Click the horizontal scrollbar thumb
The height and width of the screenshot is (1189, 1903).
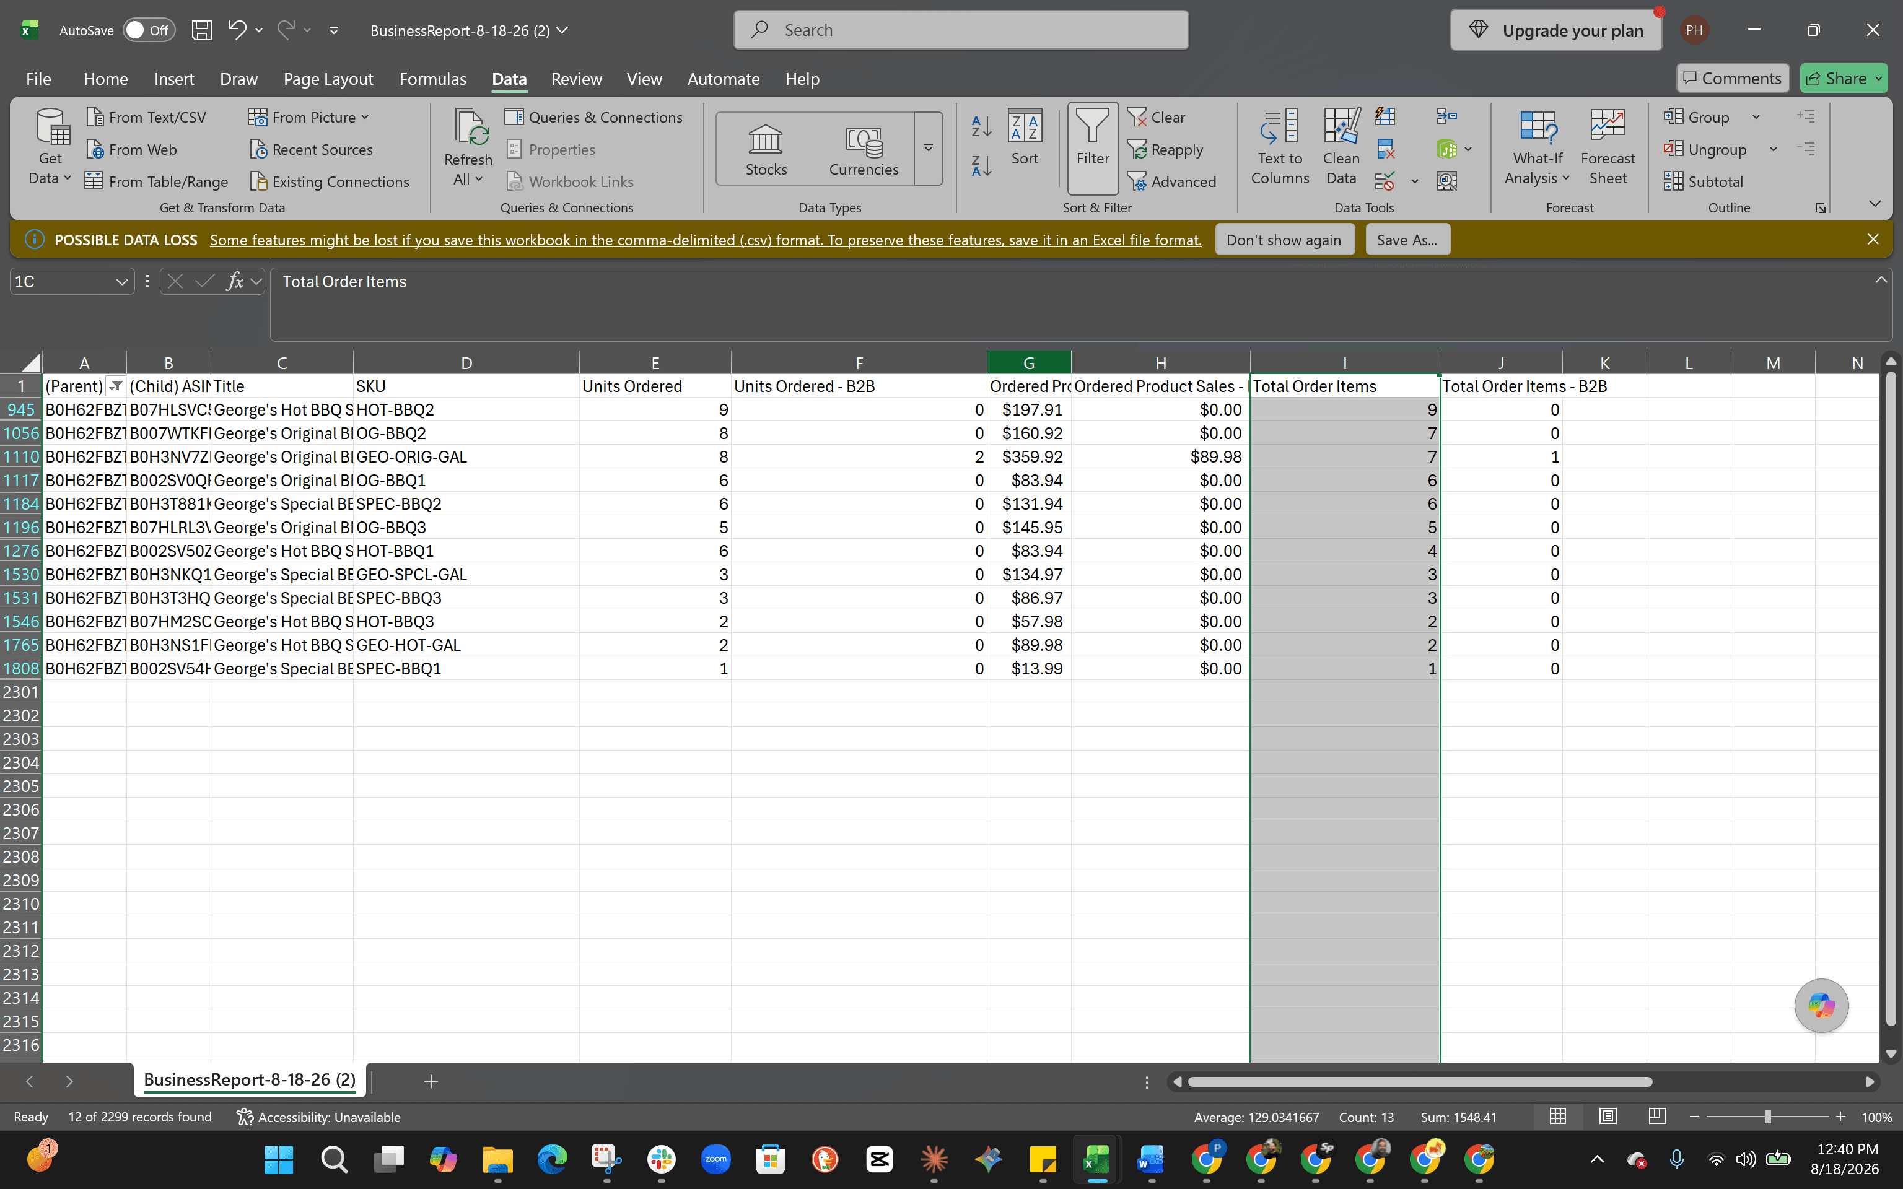1419,1082
